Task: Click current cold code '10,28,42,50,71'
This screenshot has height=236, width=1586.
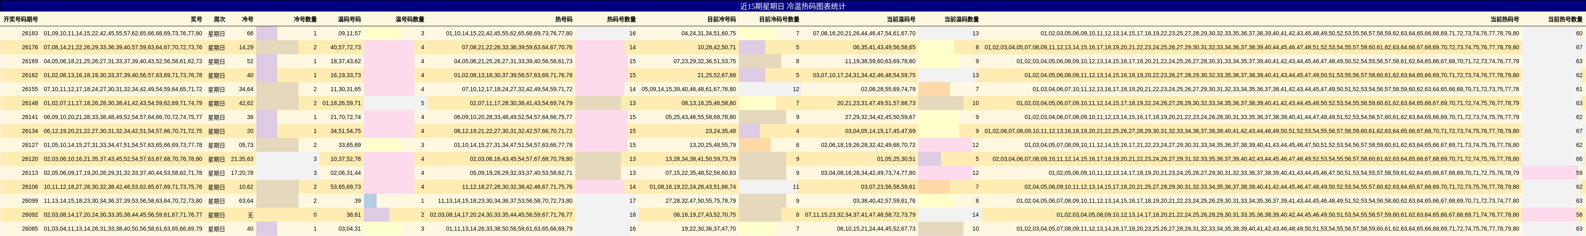Action: tap(717, 47)
